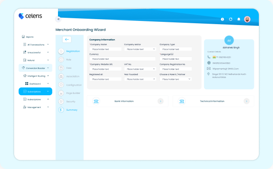Open the Company Sector dropdown

pos(140,49)
